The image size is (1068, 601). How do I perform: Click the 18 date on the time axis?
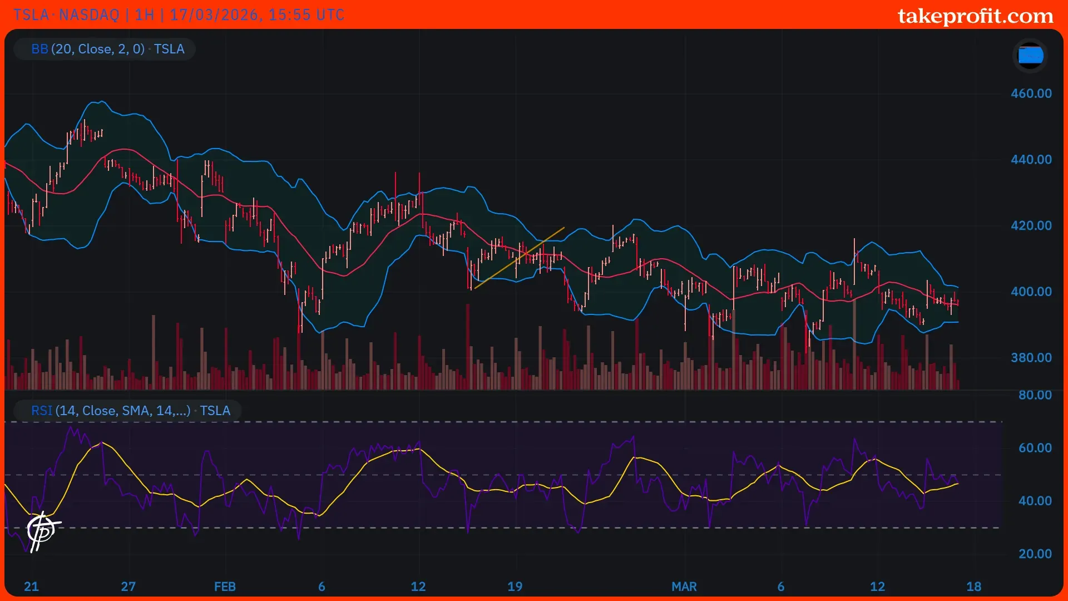pos(973,587)
